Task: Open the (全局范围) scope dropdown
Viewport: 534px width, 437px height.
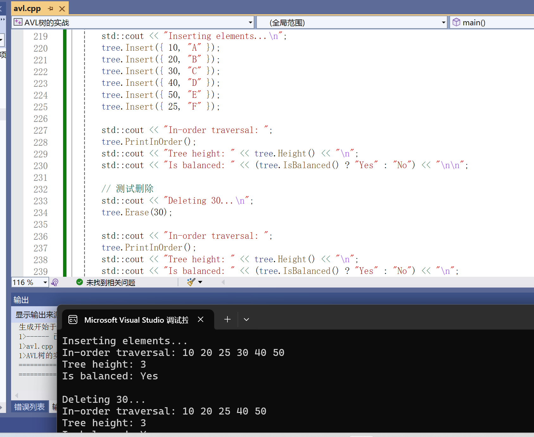Action: (x=443, y=22)
